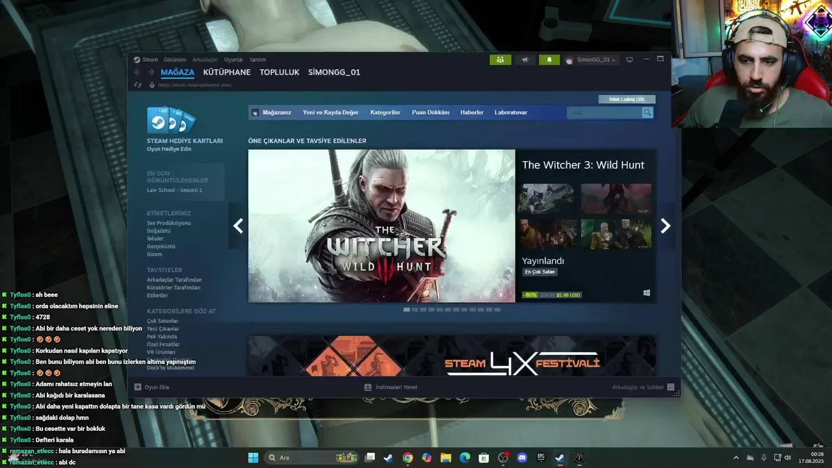Switch to KÜTÜPHANE tab
This screenshot has height=468, width=832.
[x=227, y=72]
